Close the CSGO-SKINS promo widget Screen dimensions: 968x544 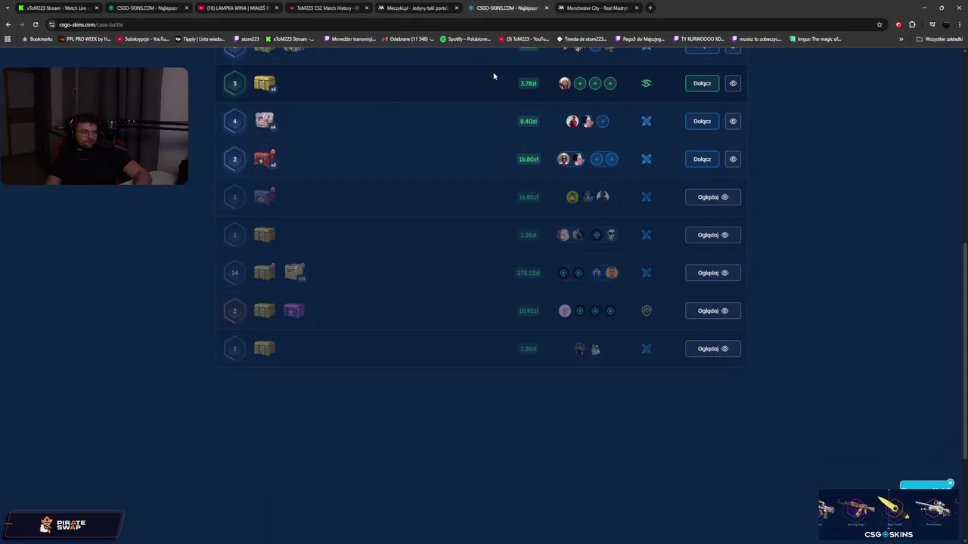[x=951, y=483]
